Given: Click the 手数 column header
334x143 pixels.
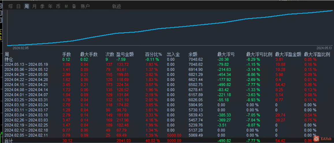Looking at the screenshot, I should pyautogui.click(x=66, y=55).
